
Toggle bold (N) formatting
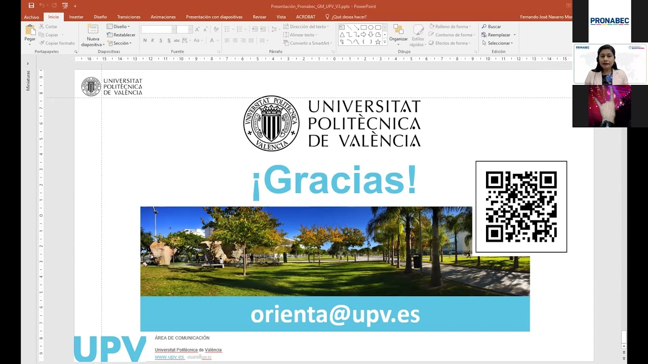pyautogui.click(x=145, y=40)
